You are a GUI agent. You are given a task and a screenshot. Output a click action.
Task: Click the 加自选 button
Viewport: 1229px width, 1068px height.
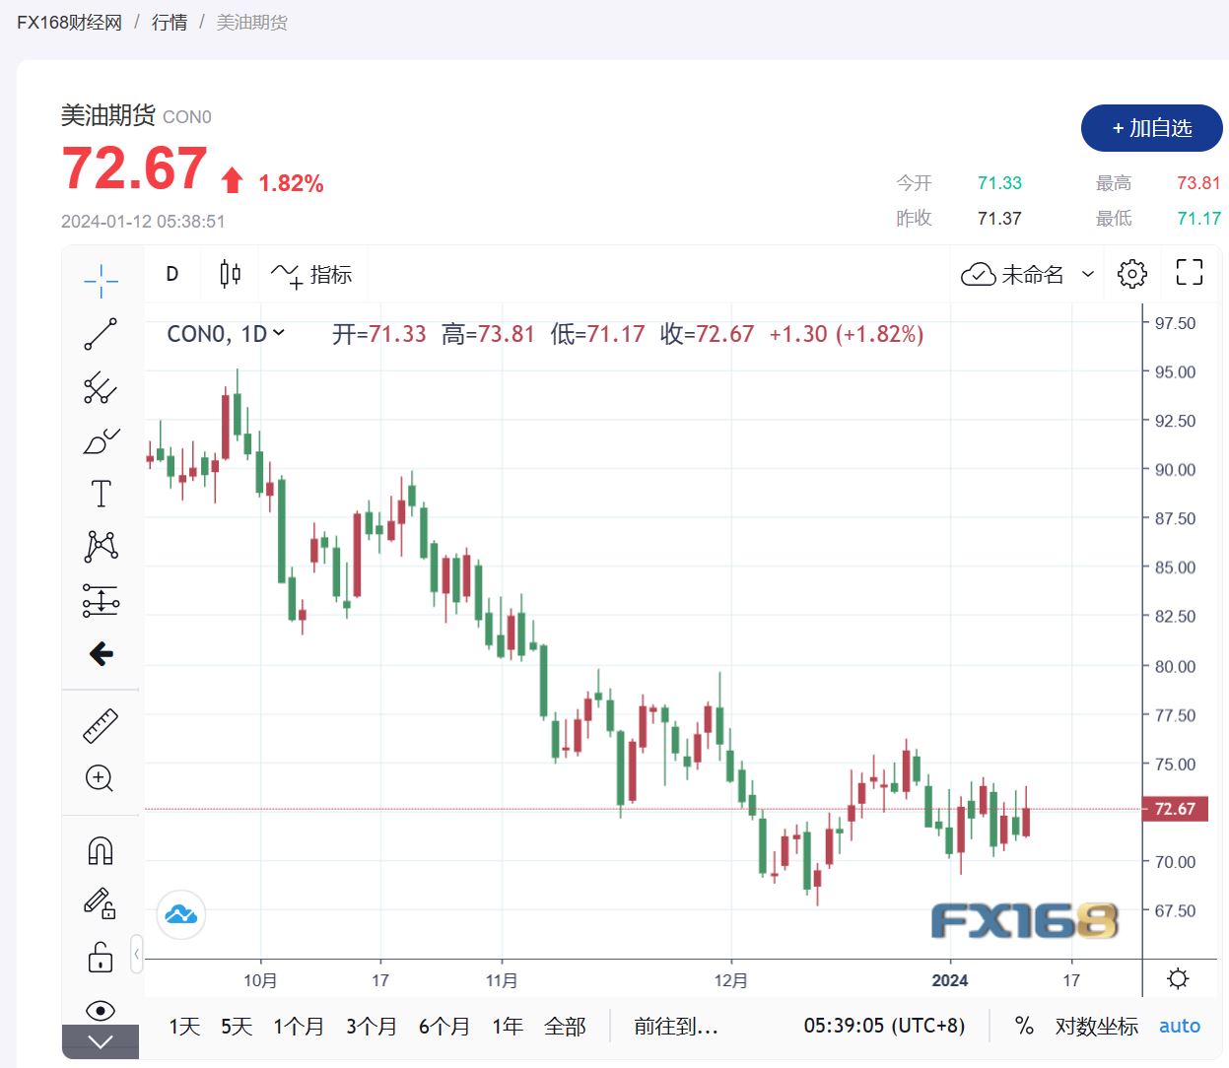point(1151,128)
